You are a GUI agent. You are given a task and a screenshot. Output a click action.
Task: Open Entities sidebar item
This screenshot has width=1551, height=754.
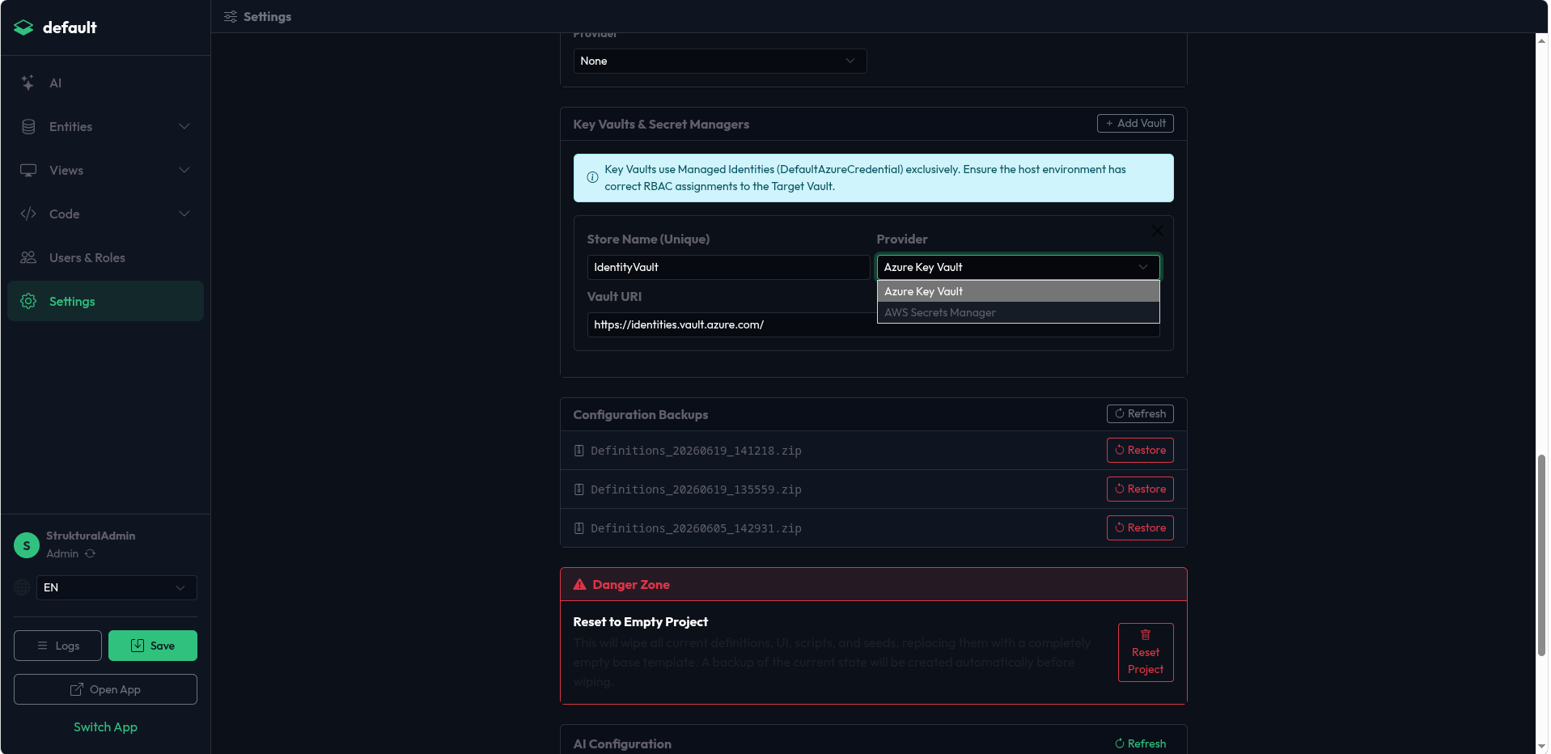pos(105,126)
